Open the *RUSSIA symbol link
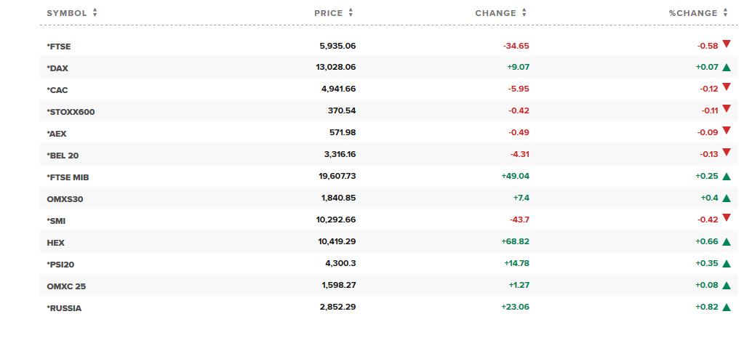This screenshot has height=338, width=744. coord(64,308)
